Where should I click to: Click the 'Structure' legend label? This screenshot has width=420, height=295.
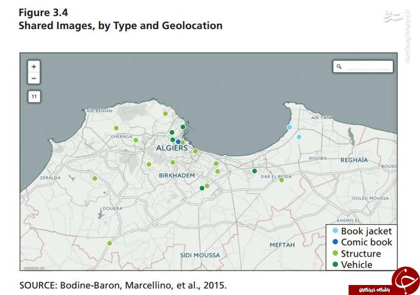point(361,253)
